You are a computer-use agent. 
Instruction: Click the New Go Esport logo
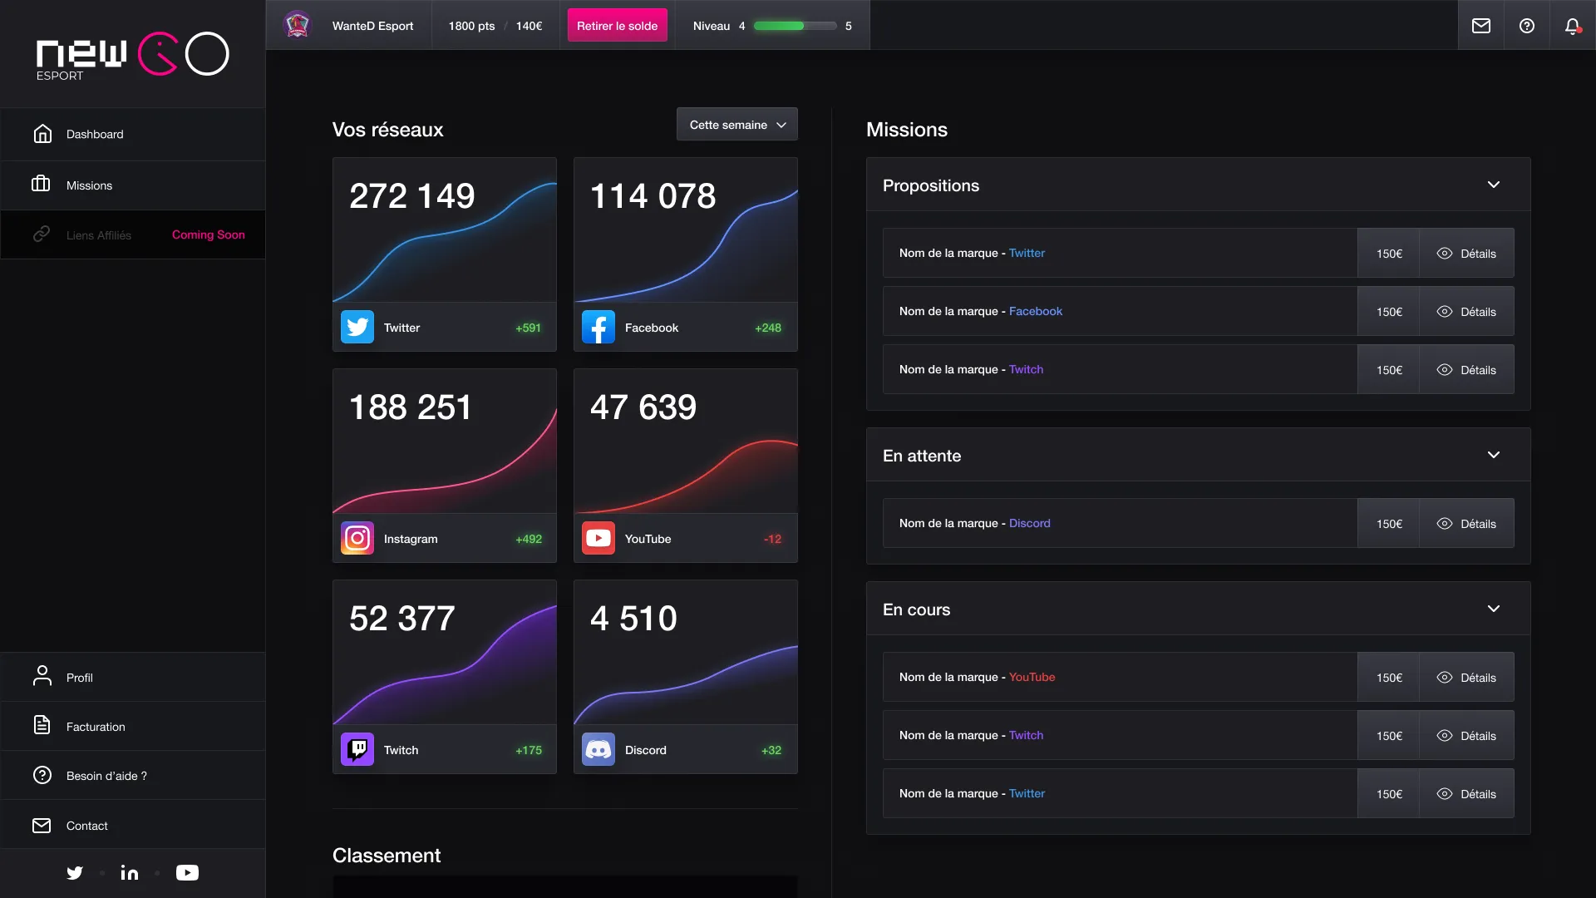coord(132,56)
